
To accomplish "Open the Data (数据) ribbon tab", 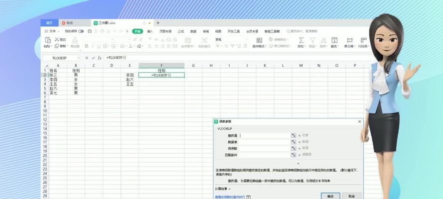I will (x=193, y=31).
